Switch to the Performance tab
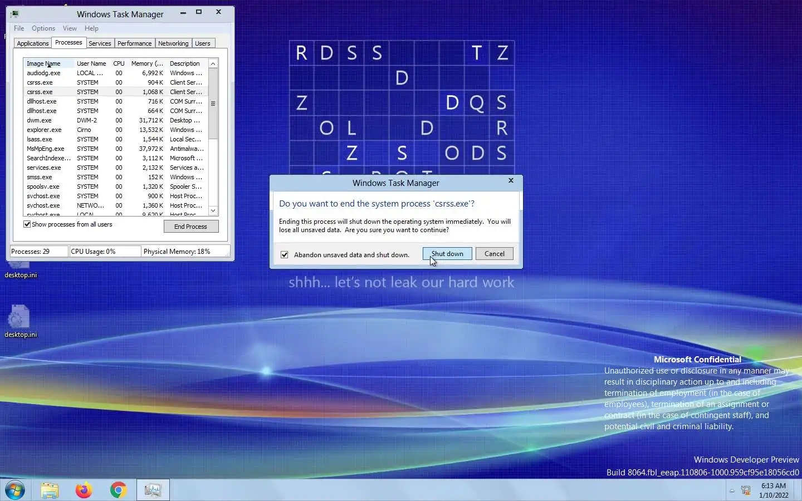 click(x=134, y=43)
